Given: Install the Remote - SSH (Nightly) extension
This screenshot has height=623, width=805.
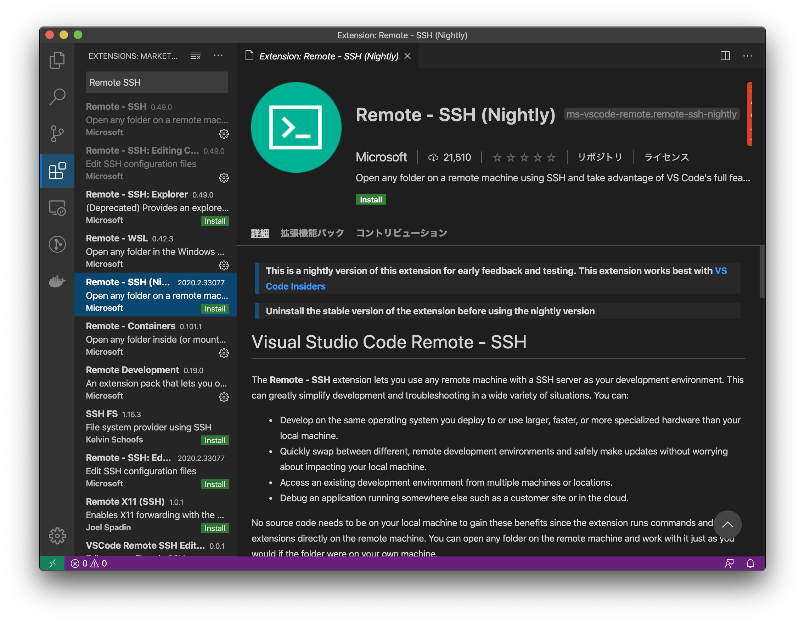Looking at the screenshot, I should tap(371, 199).
